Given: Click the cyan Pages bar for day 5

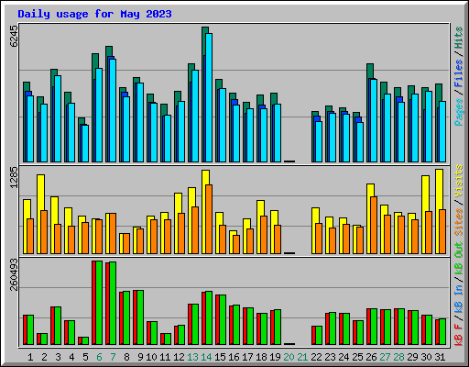Looking at the screenshot, I should click(x=85, y=143).
